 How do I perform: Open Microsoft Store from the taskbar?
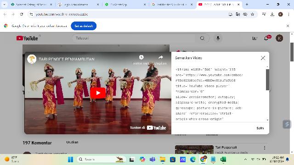(173, 159)
